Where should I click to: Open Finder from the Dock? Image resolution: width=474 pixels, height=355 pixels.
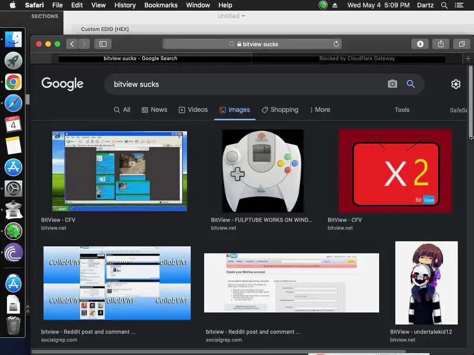(x=13, y=39)
